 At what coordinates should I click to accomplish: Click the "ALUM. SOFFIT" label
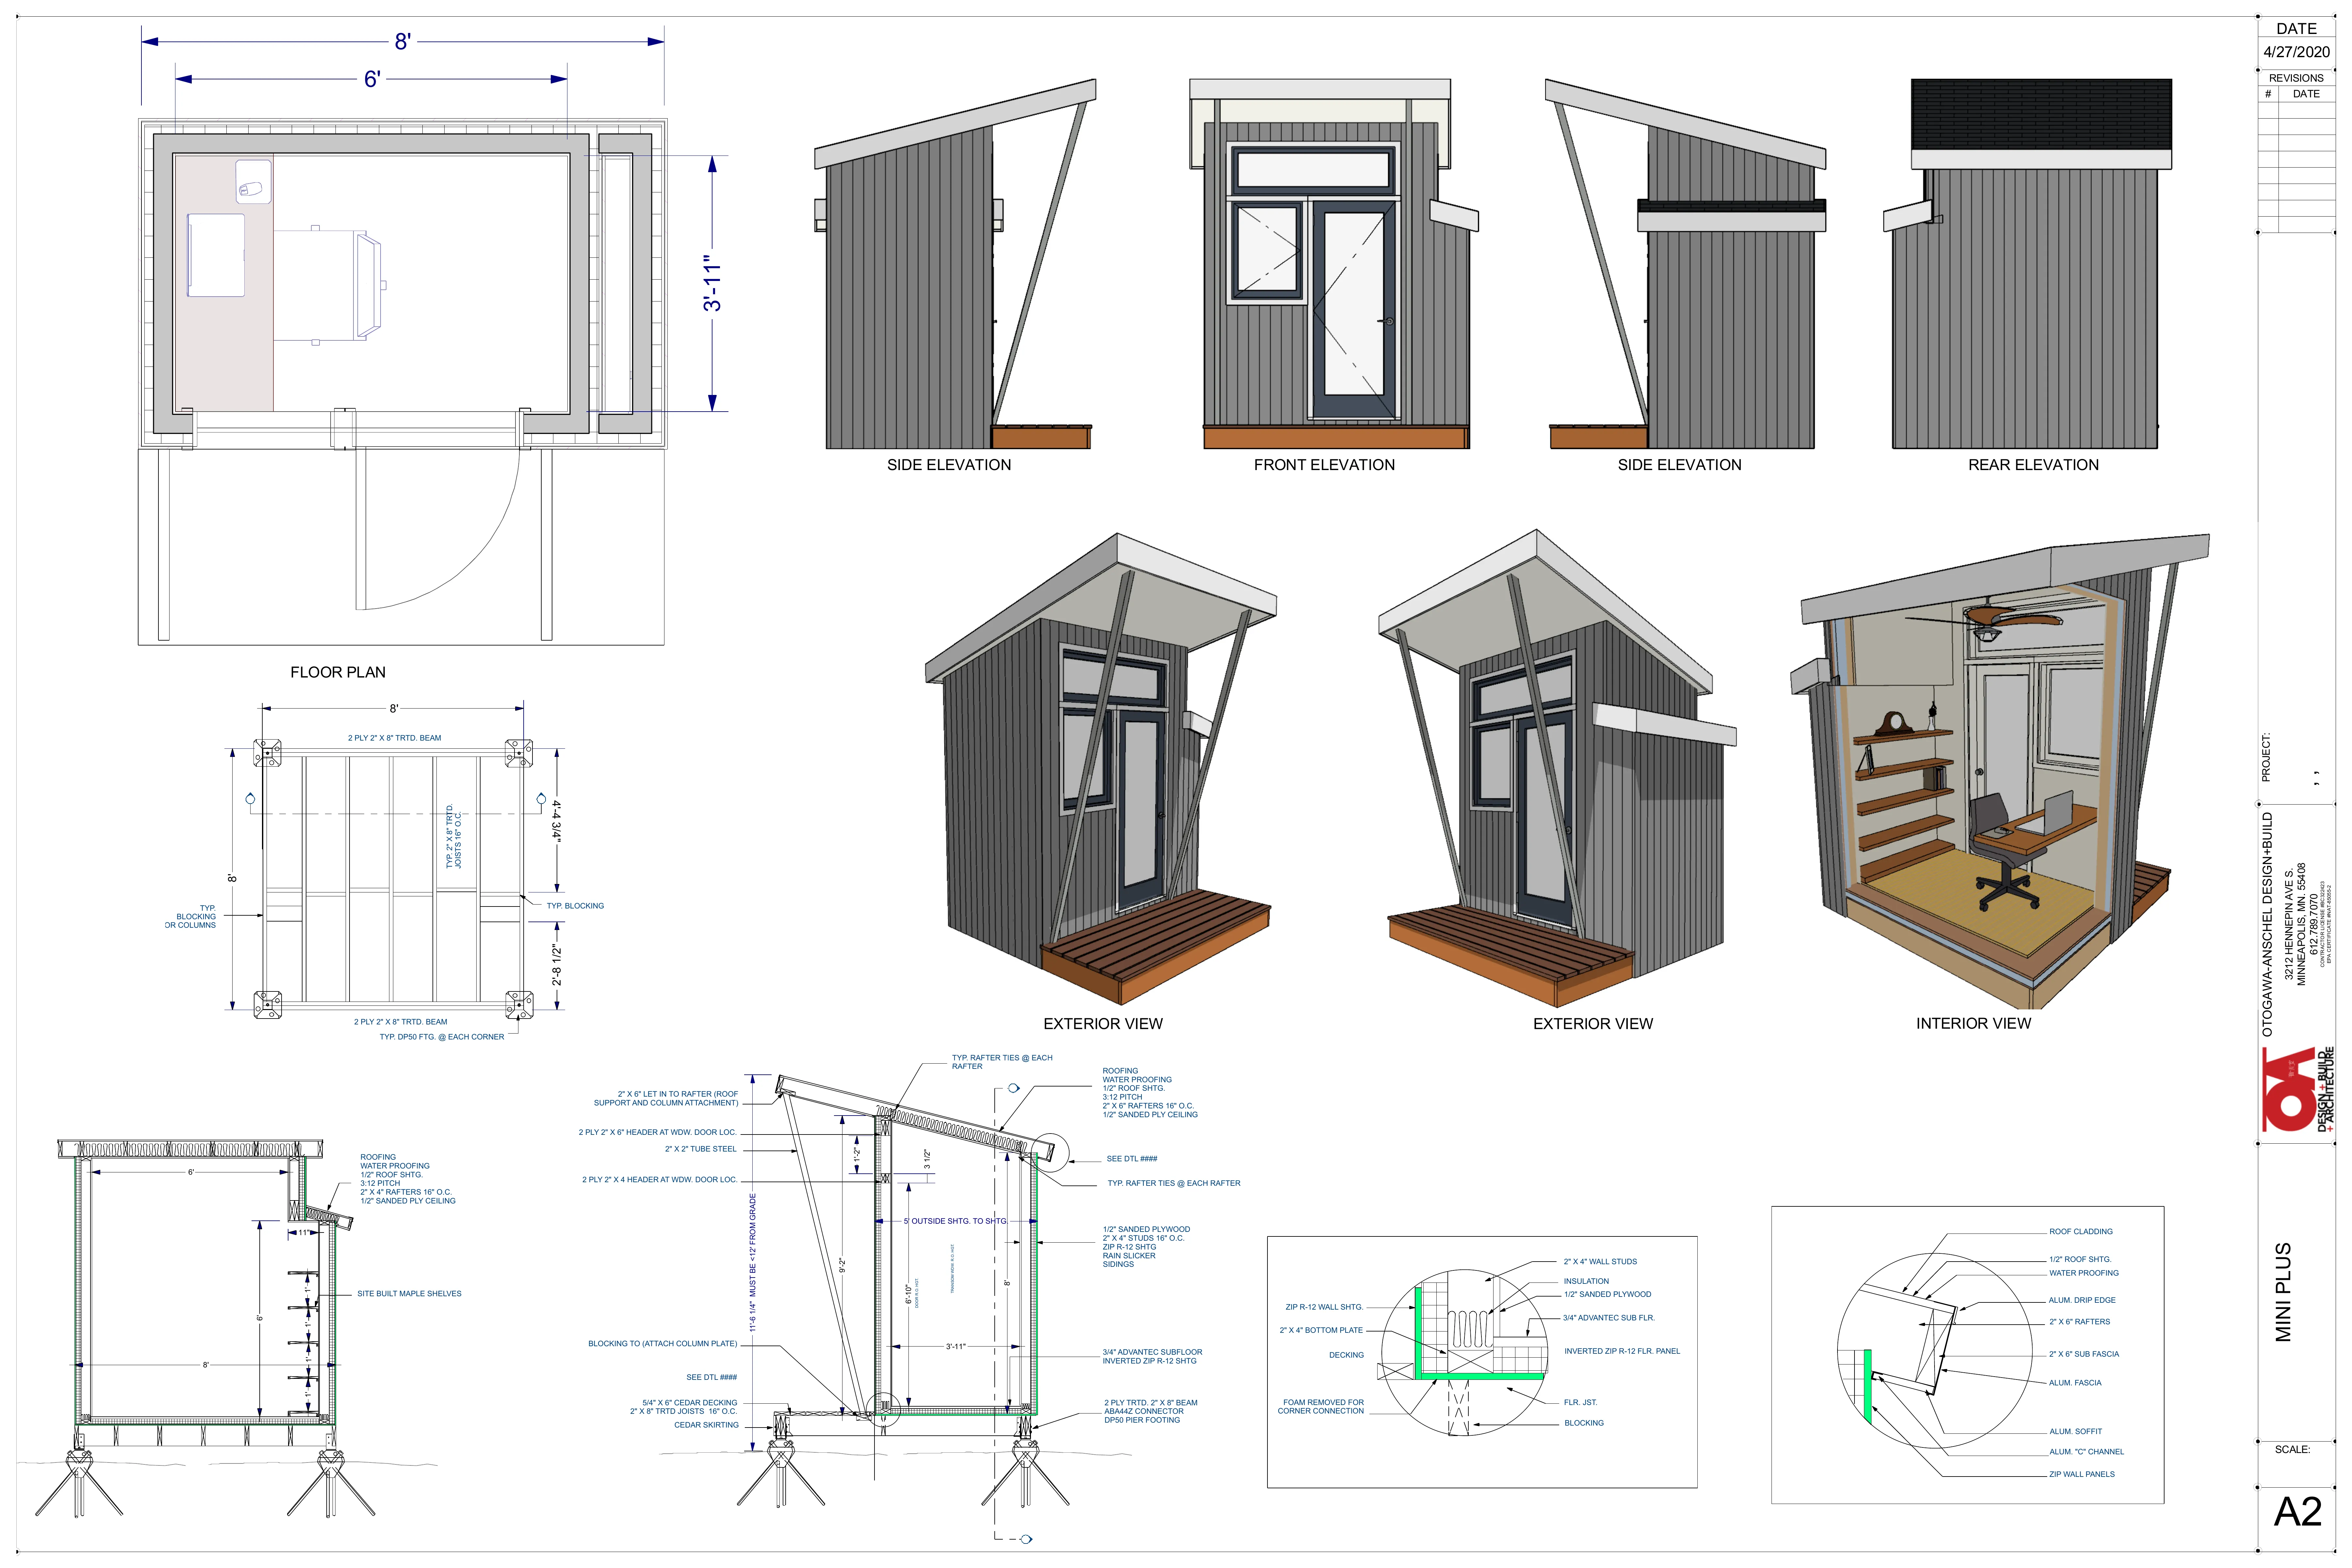tap(2075, 1431)
